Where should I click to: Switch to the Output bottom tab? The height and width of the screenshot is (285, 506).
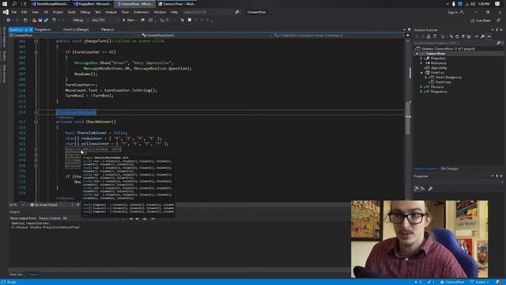point(33,275)
